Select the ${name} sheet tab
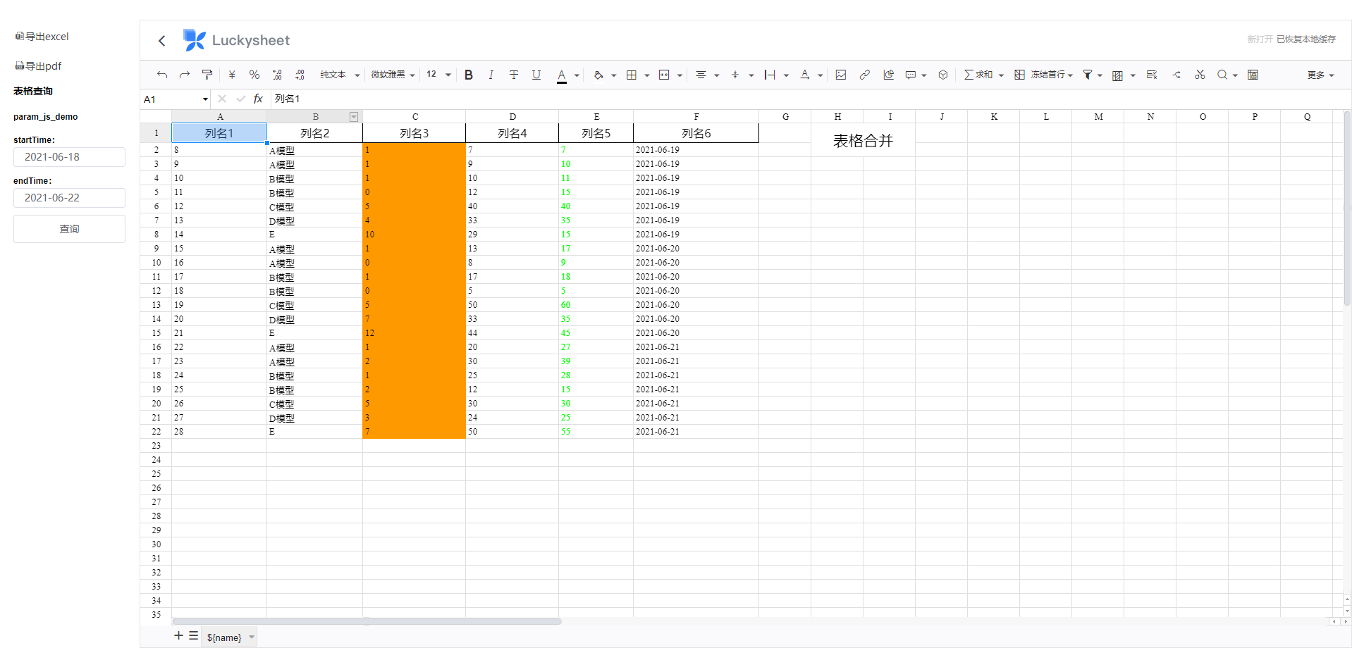The width and height of the screenshot is (1352, 648). tap(228, 637)
